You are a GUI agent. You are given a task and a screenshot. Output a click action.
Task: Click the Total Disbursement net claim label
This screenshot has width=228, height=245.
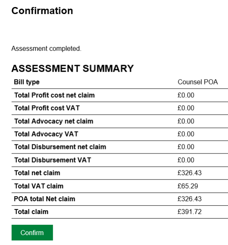[60, 147]
